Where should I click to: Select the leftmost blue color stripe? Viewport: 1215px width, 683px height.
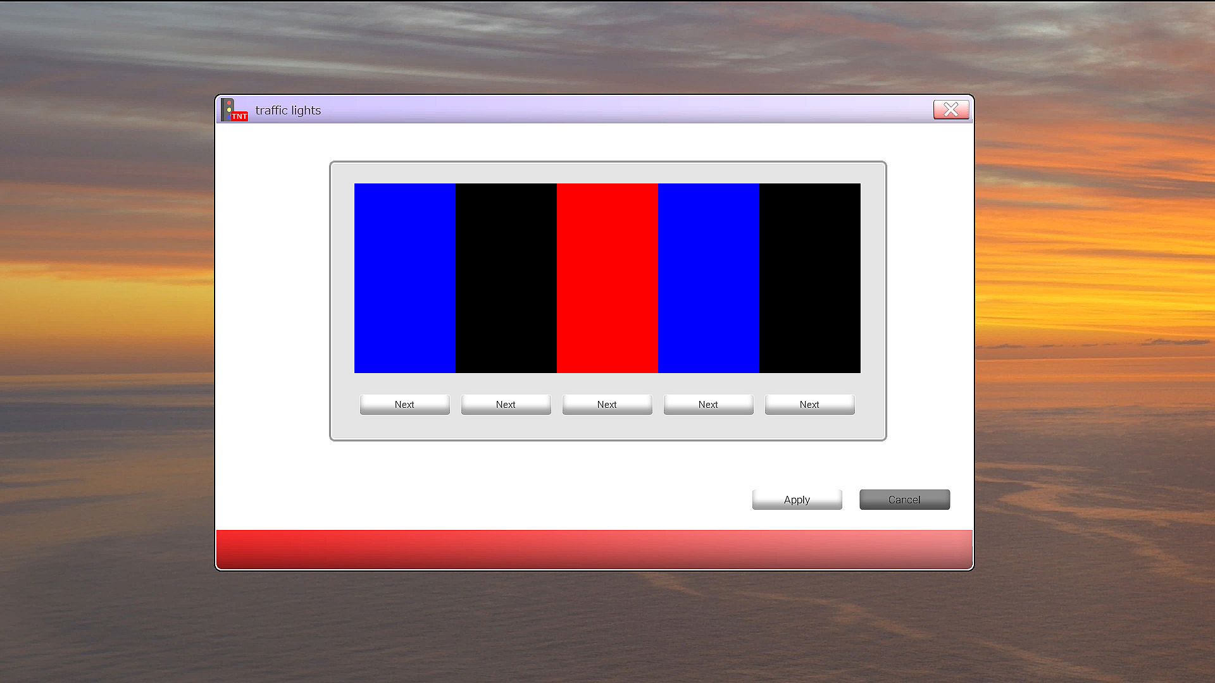405,278
